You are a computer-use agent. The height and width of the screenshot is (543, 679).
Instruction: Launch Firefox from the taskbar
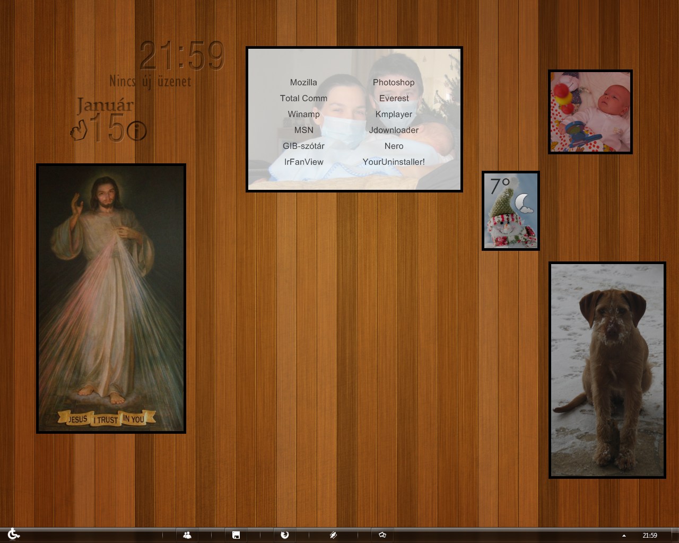(285, 535)
